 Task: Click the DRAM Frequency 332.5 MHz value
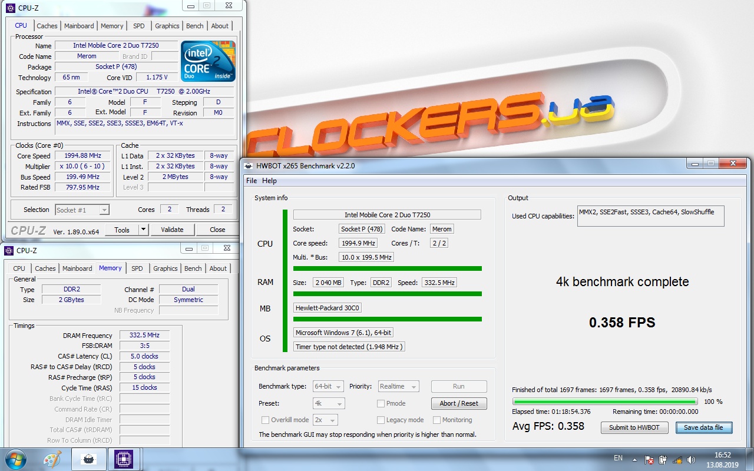[144, 336]
